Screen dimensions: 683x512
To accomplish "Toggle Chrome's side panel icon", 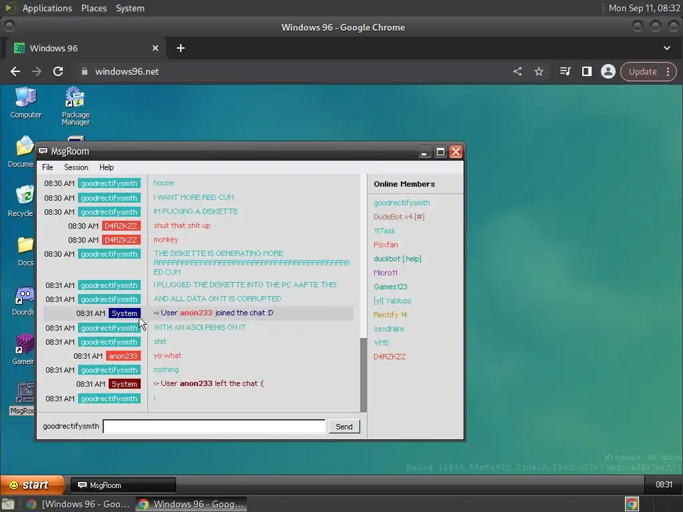I will coord(587,71).
